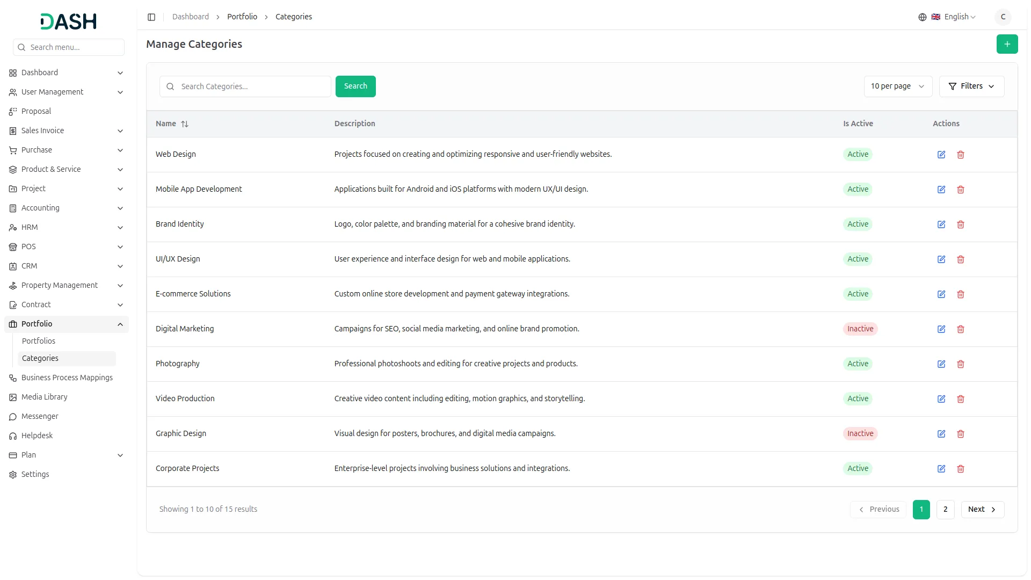Edit the Photography category
Image resolution: width=1031 pixels, height=580 pixels.
tap(941, 364)
